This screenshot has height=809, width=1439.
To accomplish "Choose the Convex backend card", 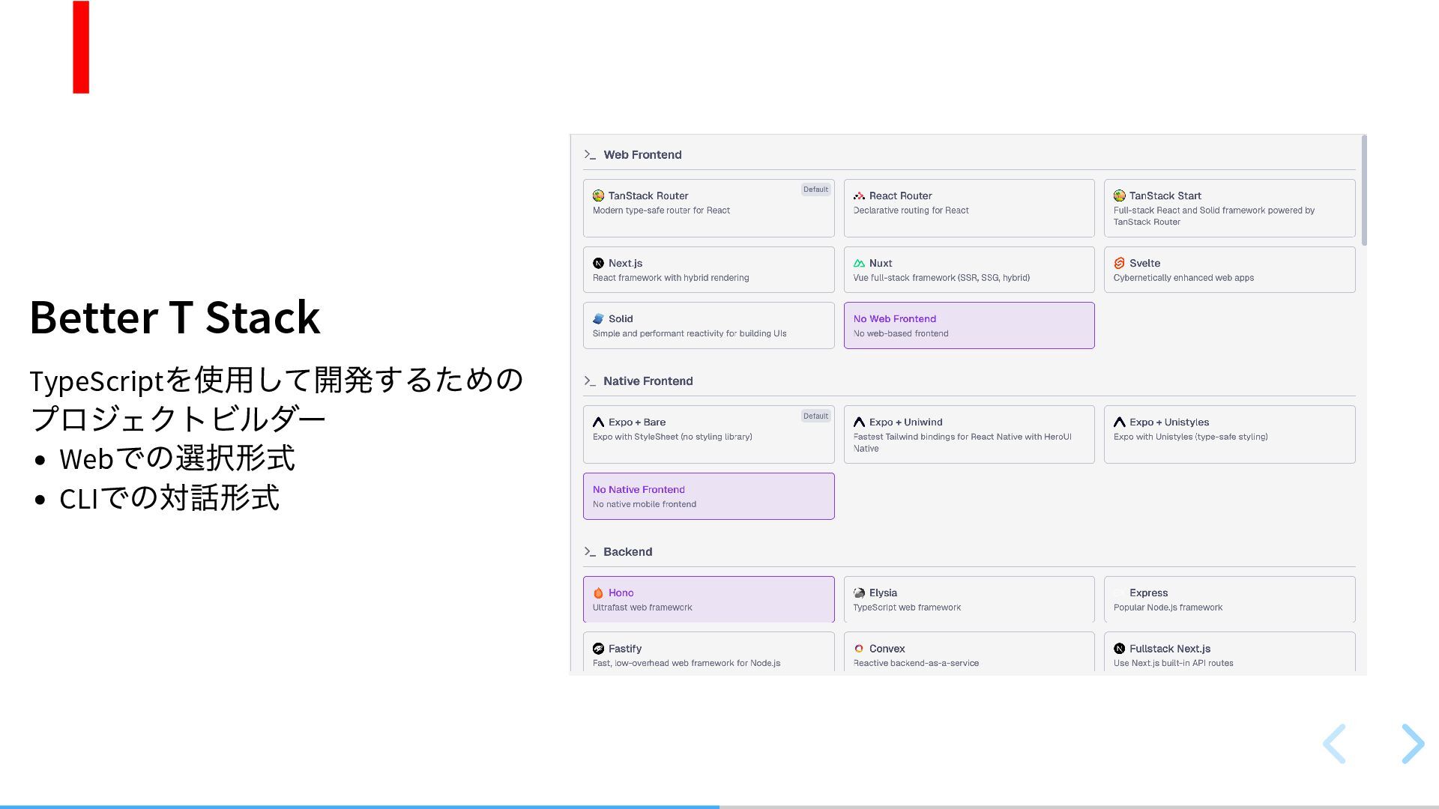I will click(969, 653).
